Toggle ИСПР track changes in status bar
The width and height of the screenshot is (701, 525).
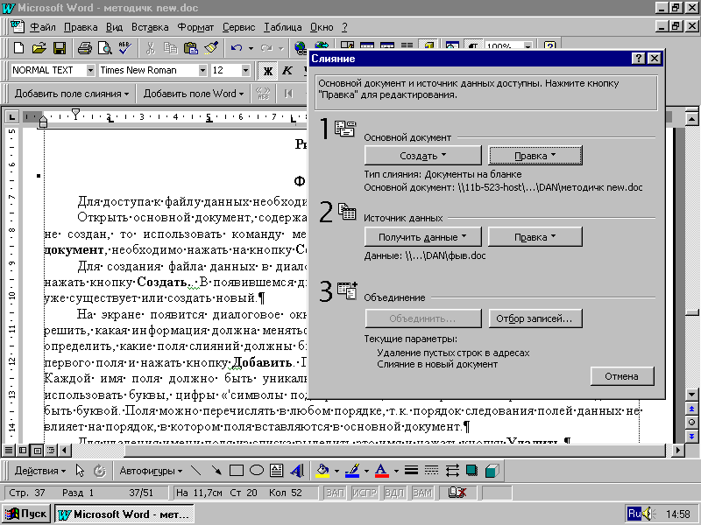365,493
